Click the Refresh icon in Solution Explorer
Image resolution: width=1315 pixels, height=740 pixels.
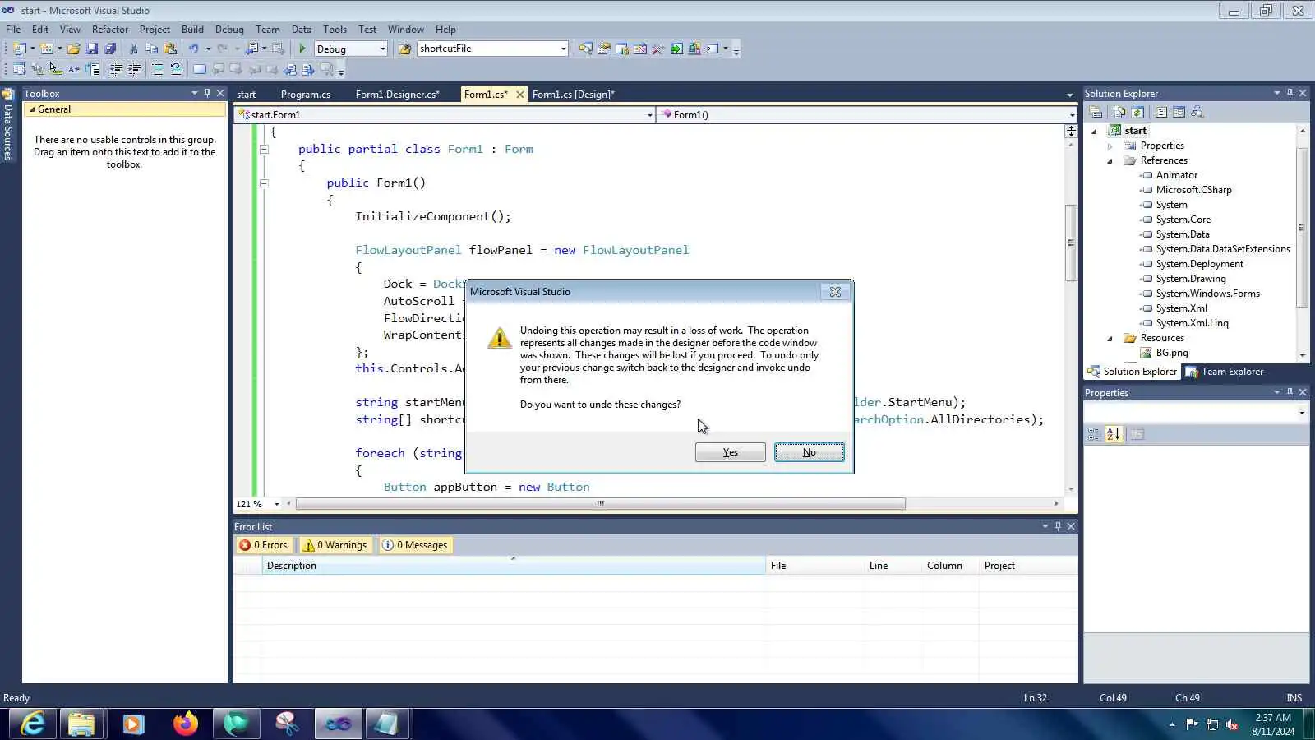click(x=1137, y=112)
